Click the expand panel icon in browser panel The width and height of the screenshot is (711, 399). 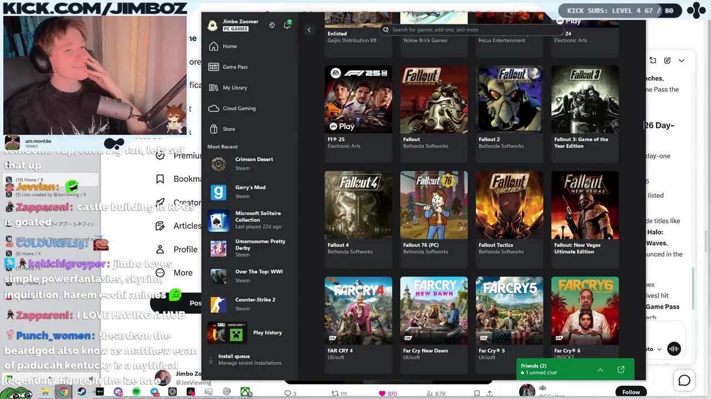tap(653, 60)
